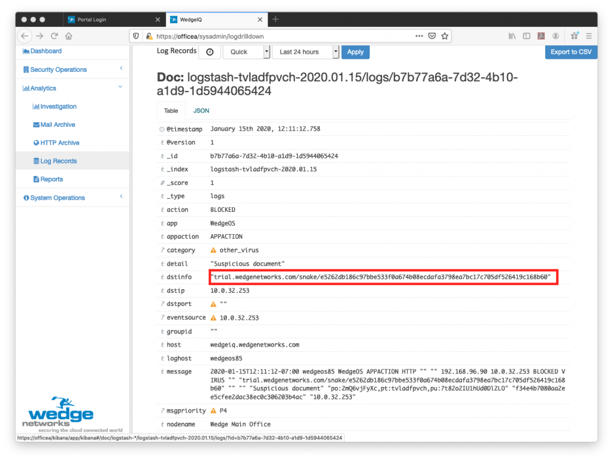Click the _index value logstash-tvladfpvch-2020.01.15
This screenshot has width=613, height=461.
tap(263, 169)
